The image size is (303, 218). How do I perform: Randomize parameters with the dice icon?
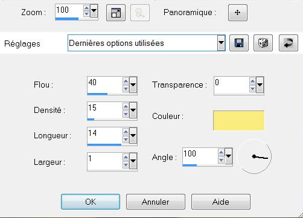point(263,43)
